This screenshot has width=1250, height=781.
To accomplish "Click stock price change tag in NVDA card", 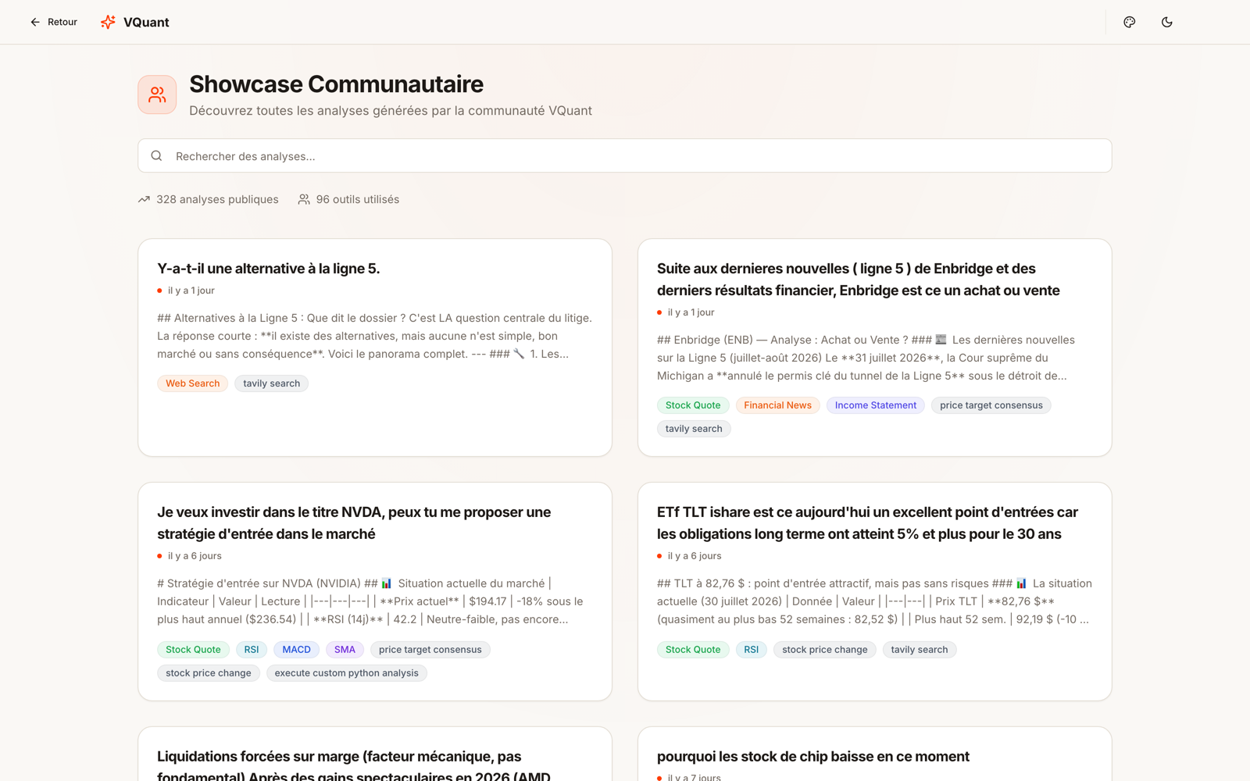I will point(209,673).
